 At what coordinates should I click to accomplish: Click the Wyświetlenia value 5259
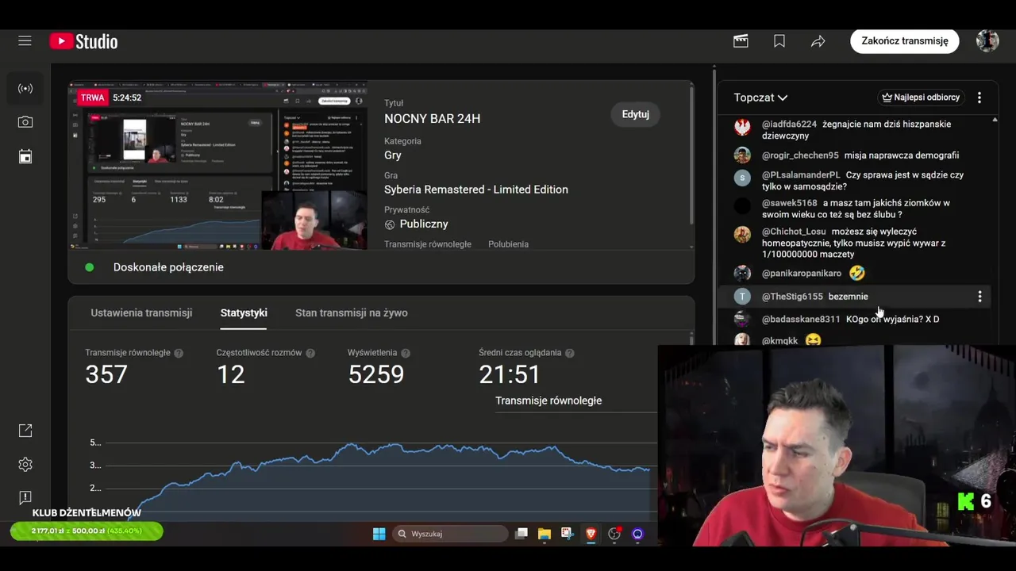(x=376, y=374)
